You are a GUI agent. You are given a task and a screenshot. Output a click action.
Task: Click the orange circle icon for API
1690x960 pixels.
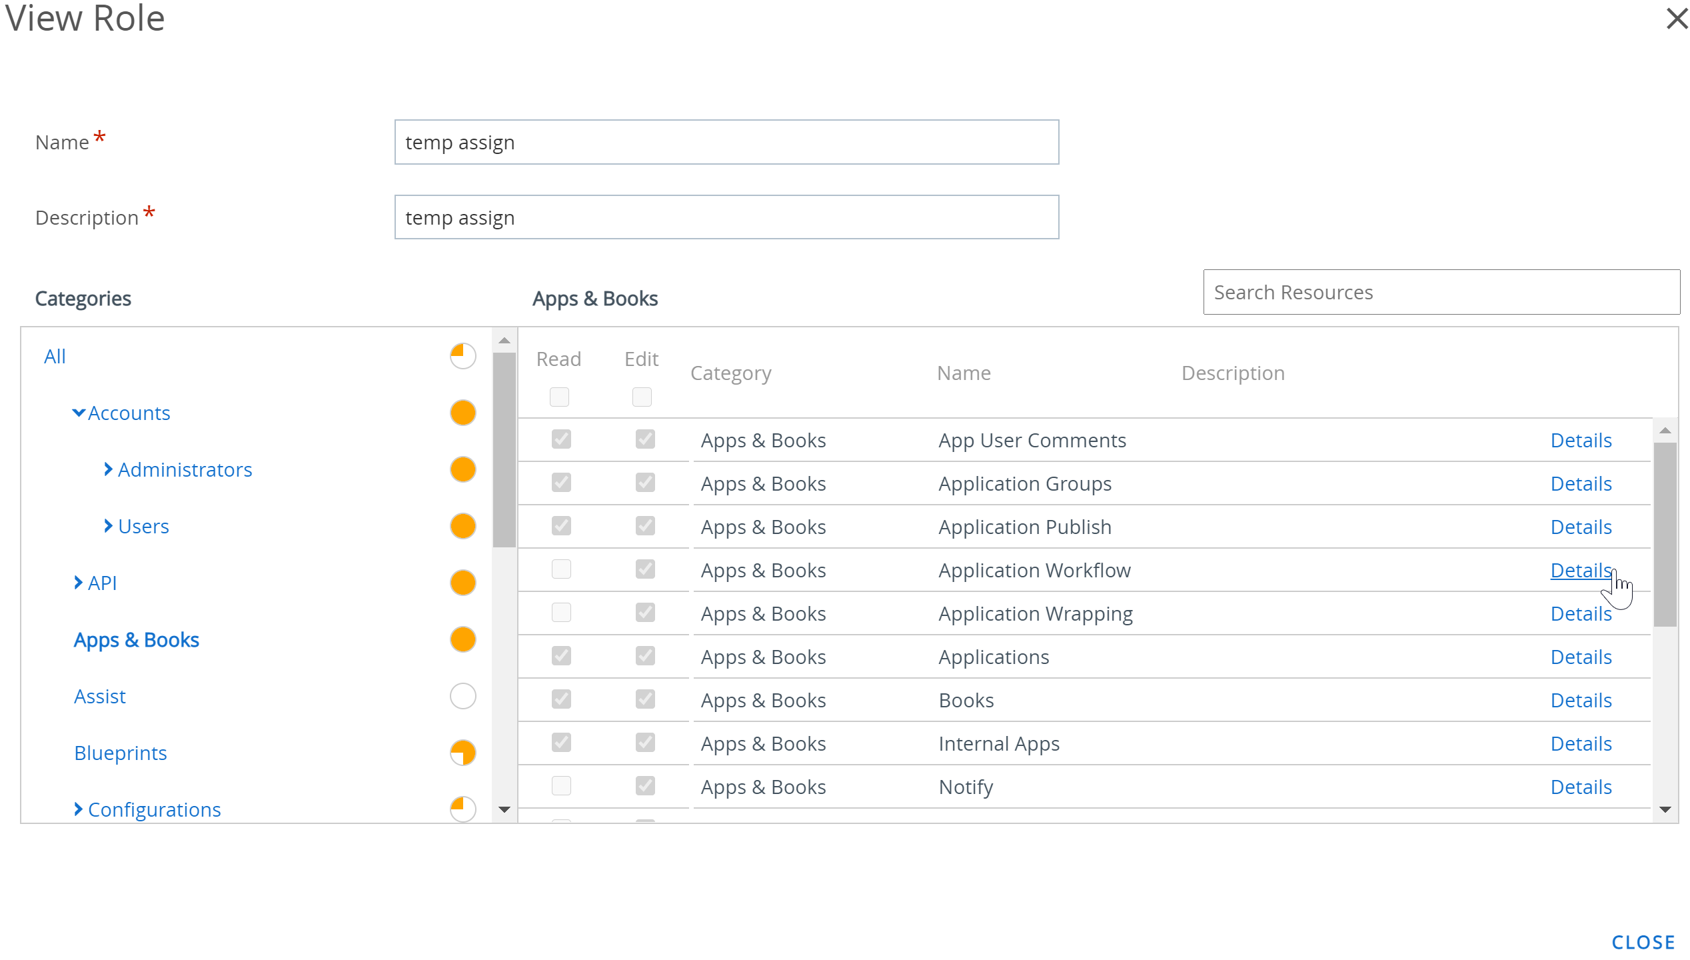[x=462, y=583]
